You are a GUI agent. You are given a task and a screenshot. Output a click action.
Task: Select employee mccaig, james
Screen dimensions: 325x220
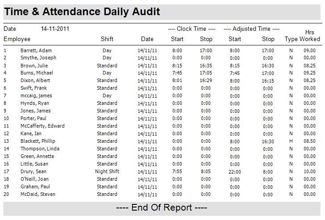(36, 96)
